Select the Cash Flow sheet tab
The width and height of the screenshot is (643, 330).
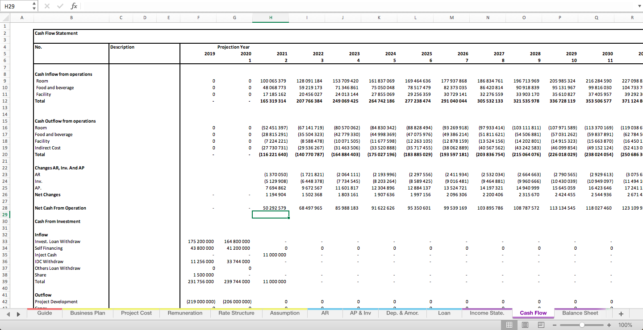533,313
